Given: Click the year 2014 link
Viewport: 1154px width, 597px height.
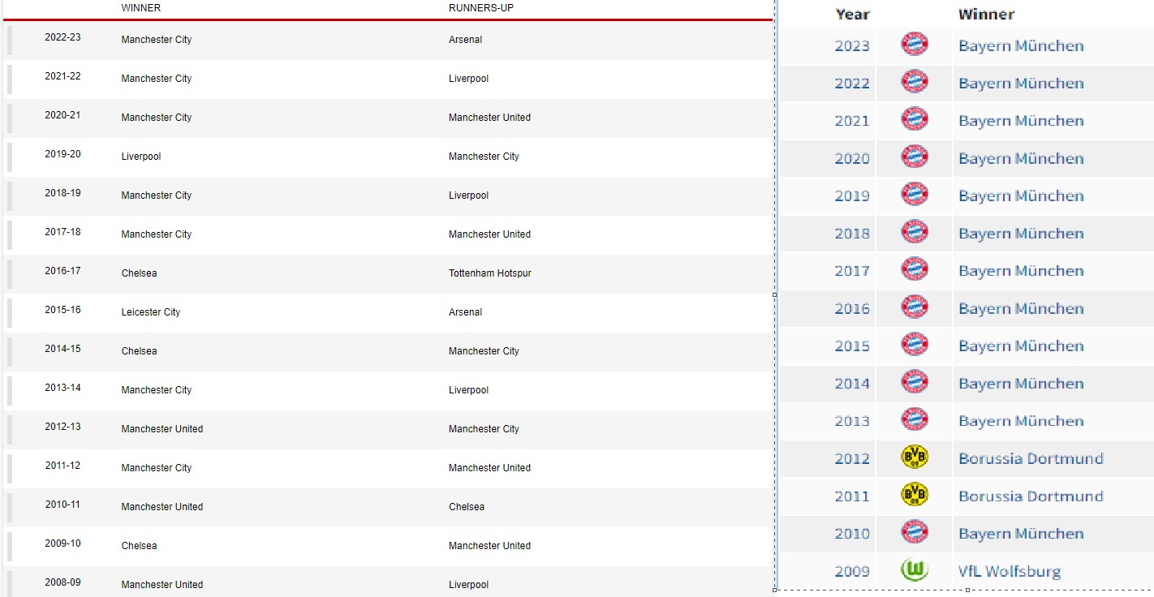Looking at the screenshot, I should 852,384.
